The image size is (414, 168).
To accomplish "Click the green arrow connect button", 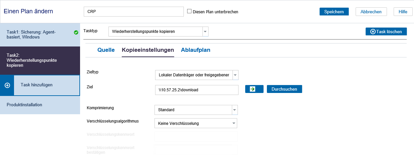I will click(x=254, y=89).
